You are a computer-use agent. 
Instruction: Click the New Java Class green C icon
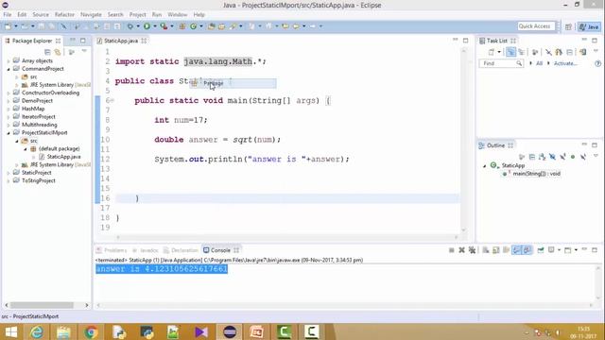click(193, 26)
